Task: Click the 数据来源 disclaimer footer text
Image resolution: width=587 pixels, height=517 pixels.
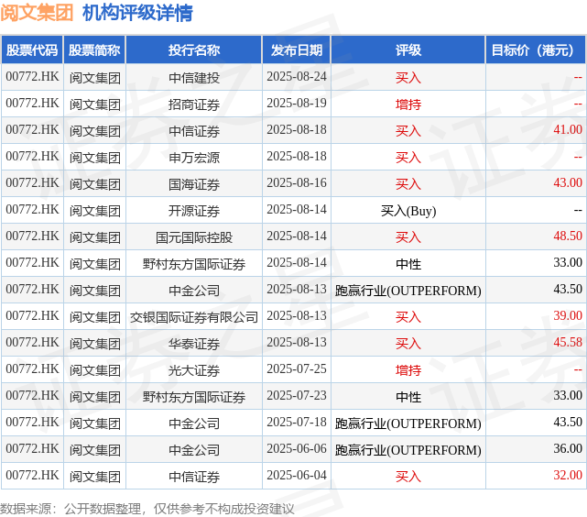Action: 147,509
